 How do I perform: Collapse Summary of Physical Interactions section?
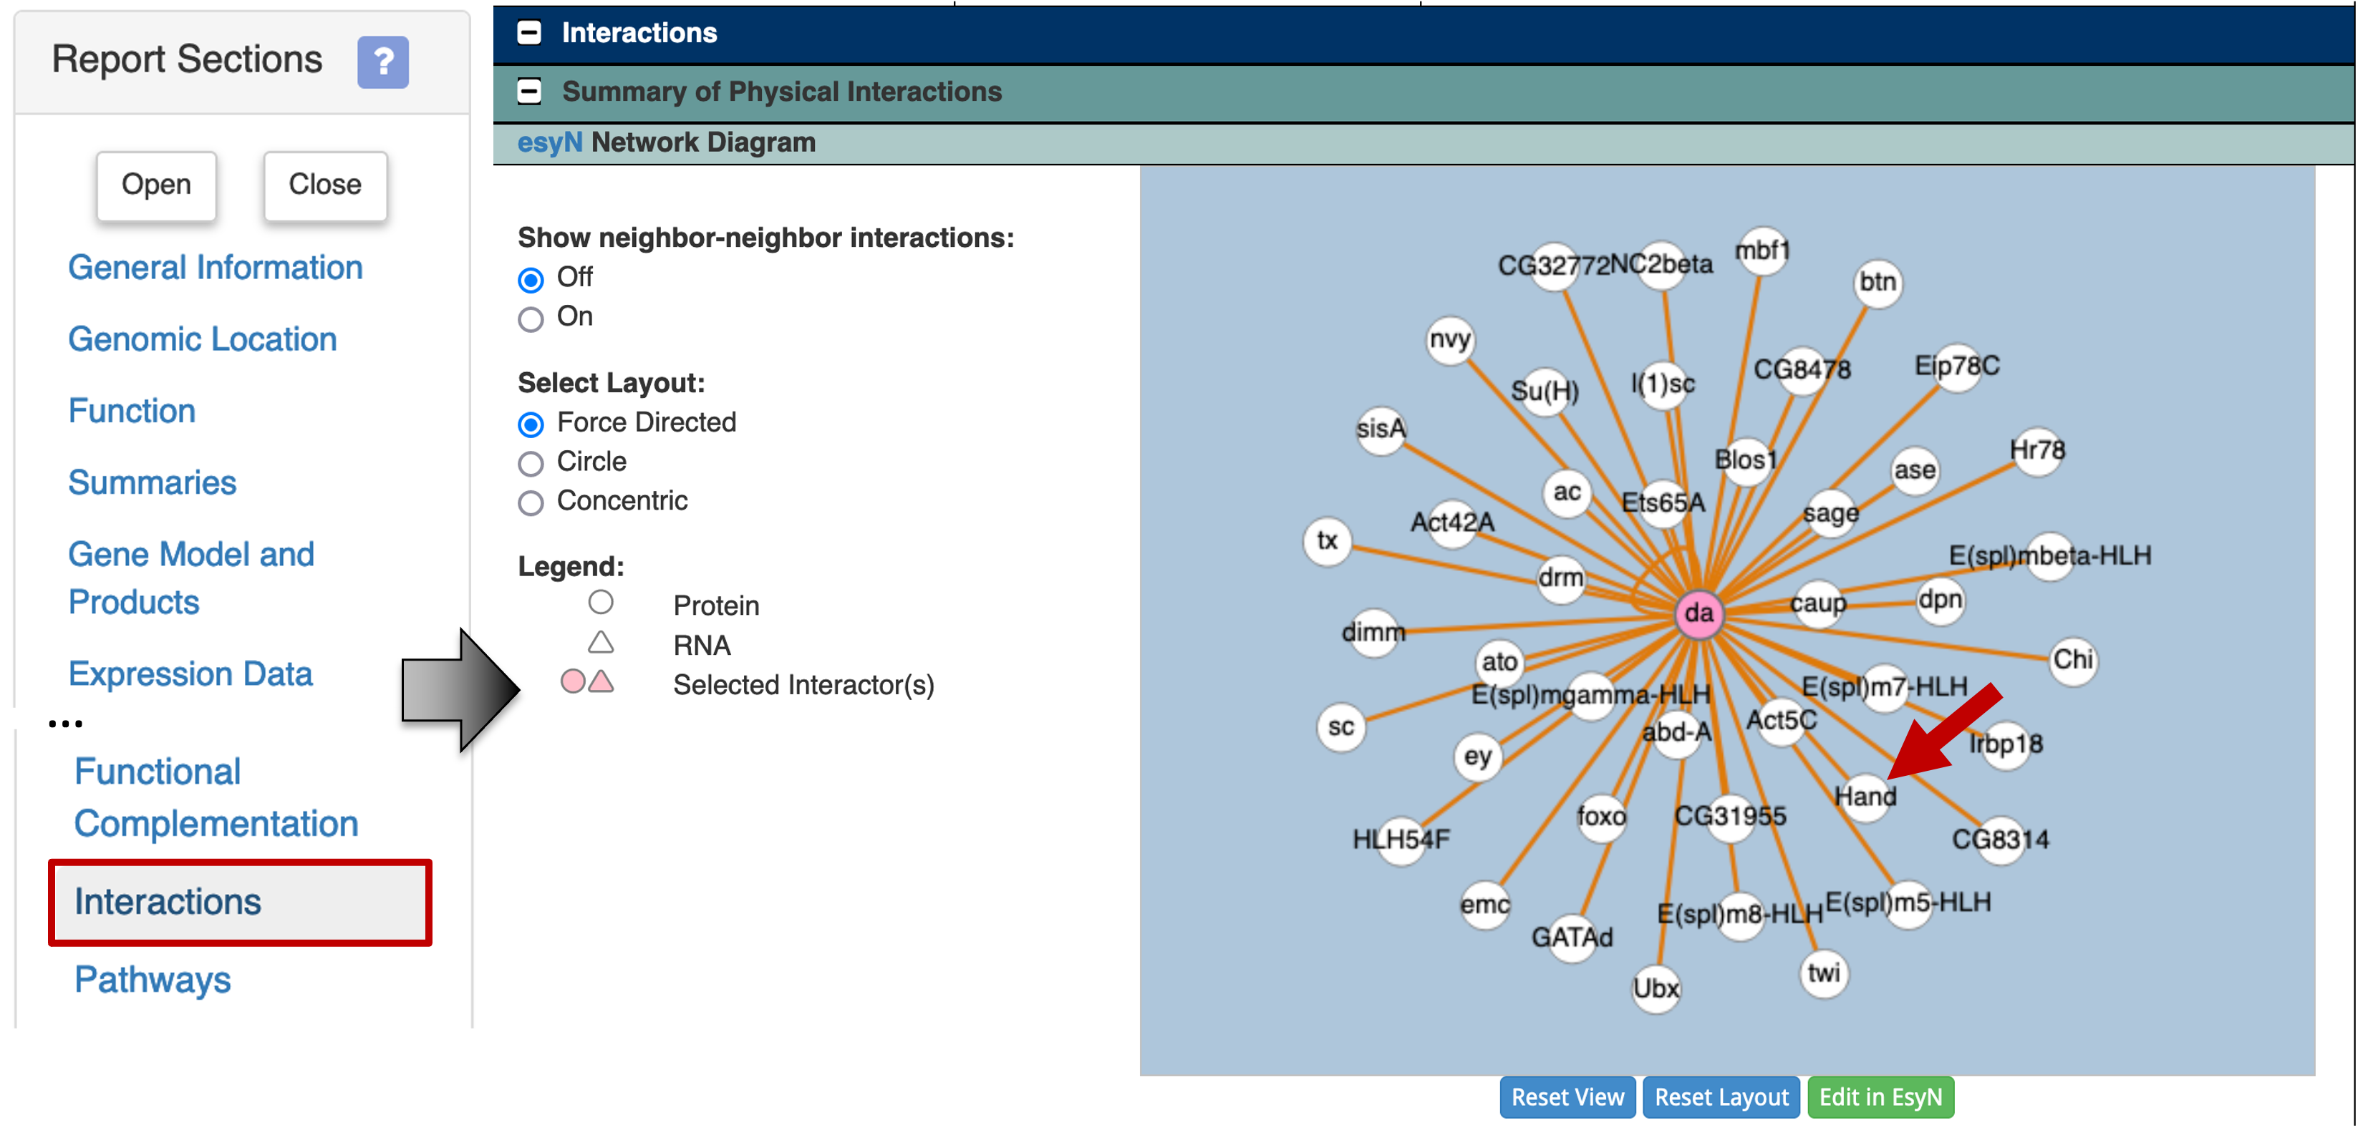coord(529,91)
